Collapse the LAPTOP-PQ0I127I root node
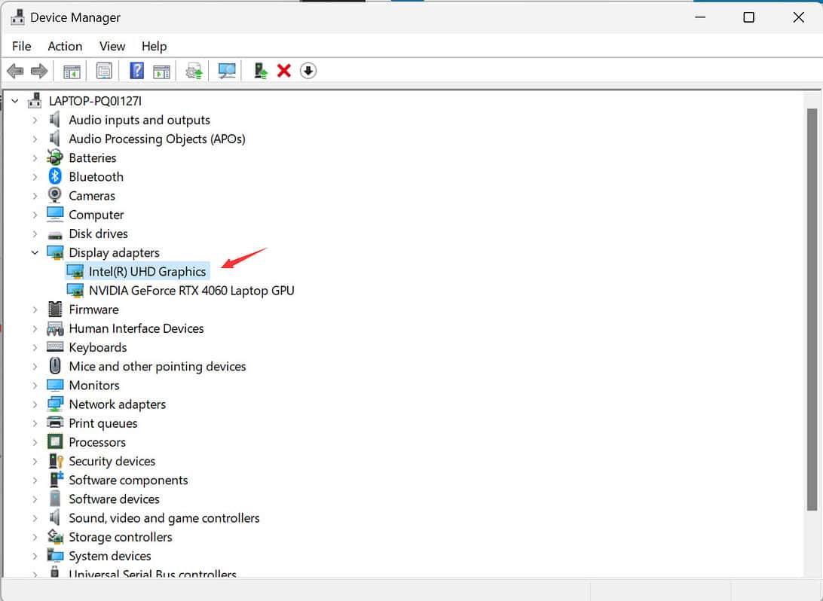823x601 pixels. [15, 101]
